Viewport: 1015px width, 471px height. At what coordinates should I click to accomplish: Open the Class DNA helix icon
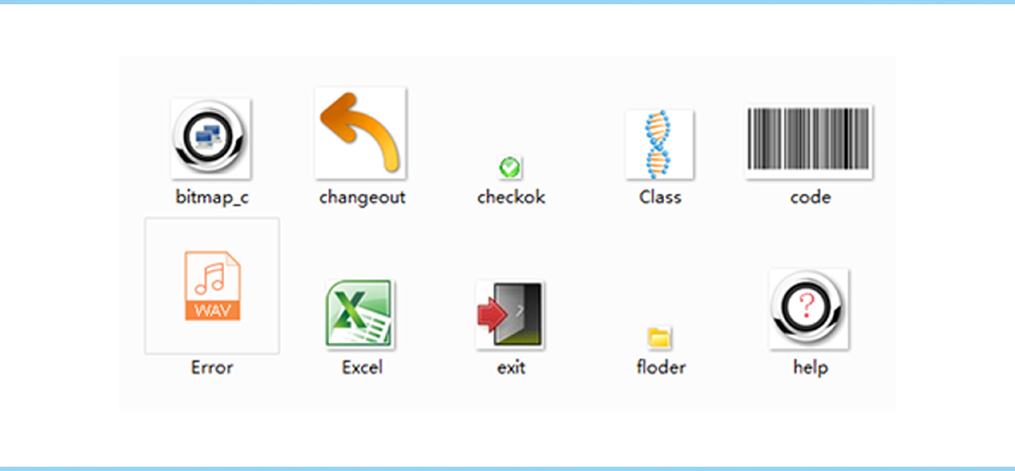tap(659, 144)
